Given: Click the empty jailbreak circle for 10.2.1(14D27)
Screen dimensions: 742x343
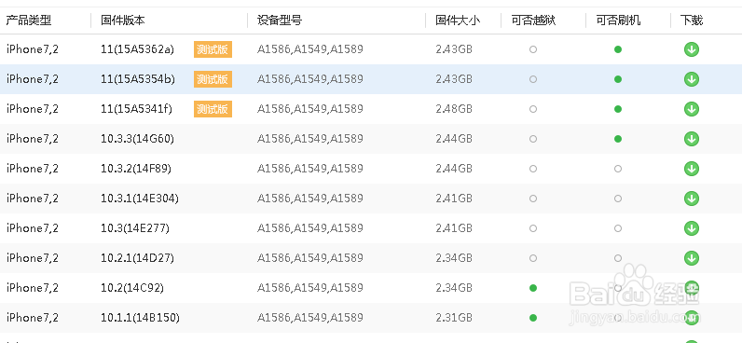Looking at the screenshot, I should point(533,258).
